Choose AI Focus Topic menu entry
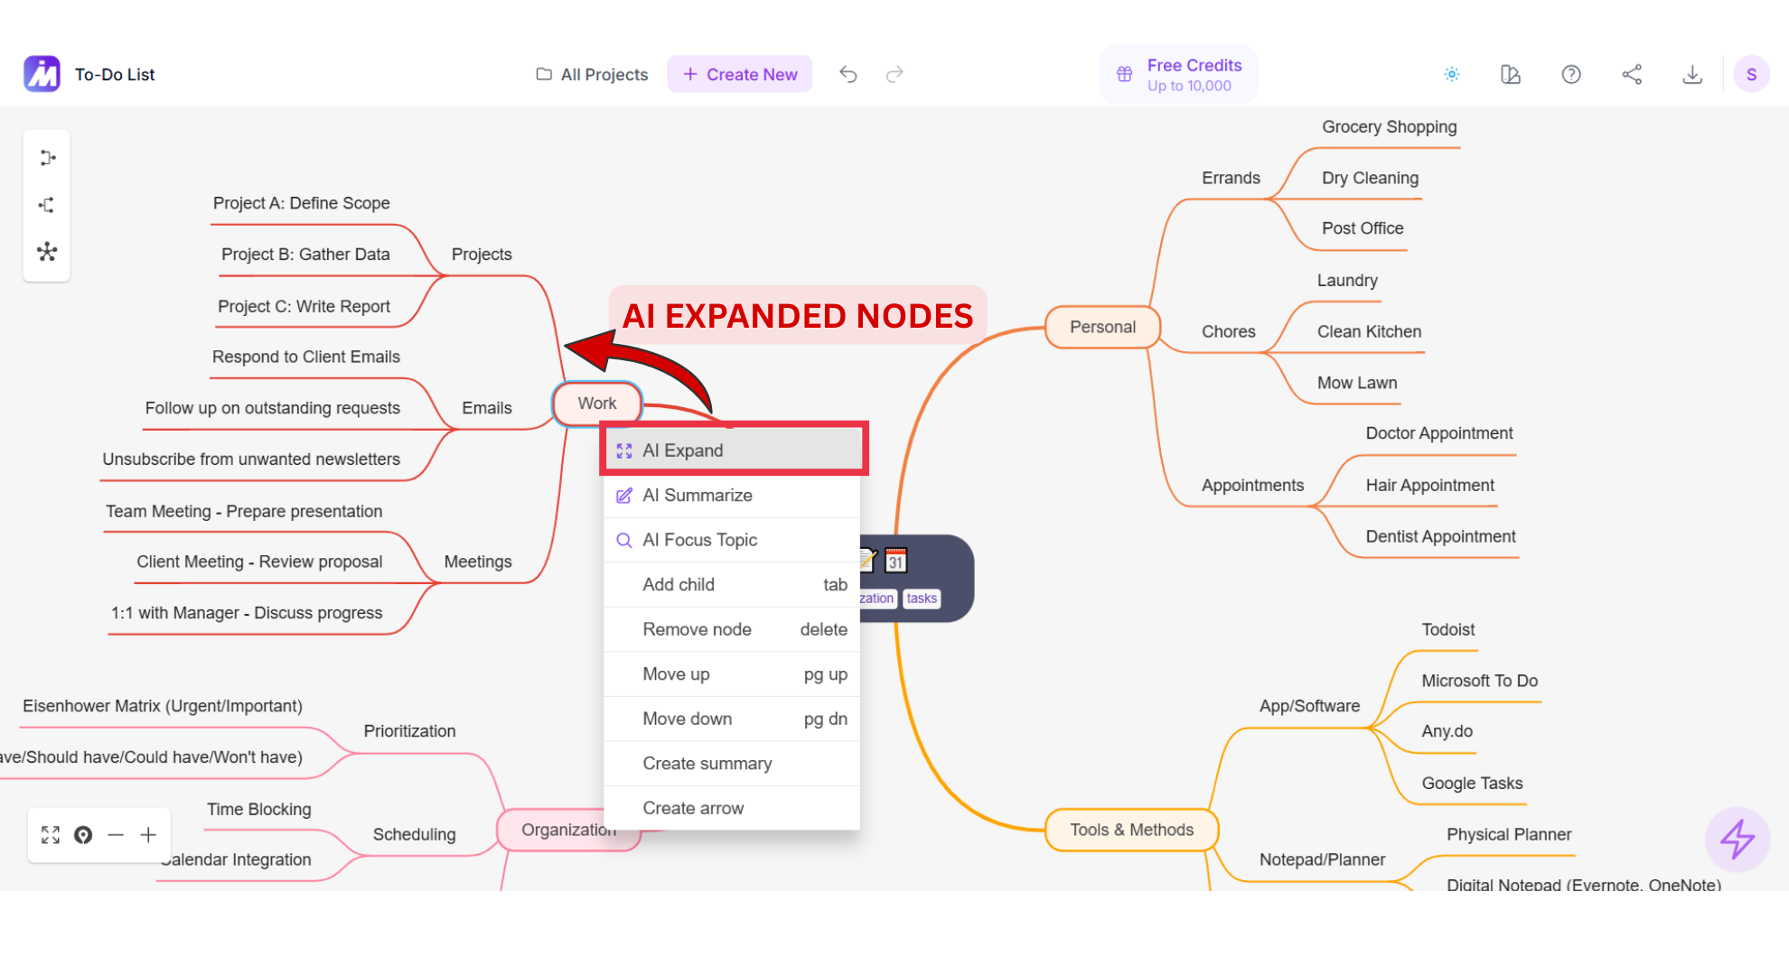This screenshot has width=1789, height=975. pyautogui.click(x=733, y=540)
